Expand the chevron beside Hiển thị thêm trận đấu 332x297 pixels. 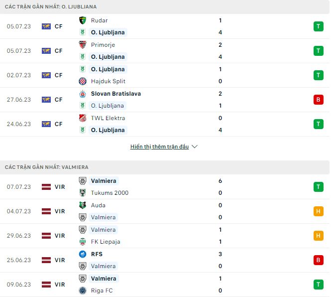point(195,147)
